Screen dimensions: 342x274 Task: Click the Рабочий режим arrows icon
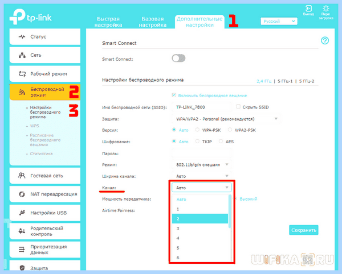(x=22, y=74)
